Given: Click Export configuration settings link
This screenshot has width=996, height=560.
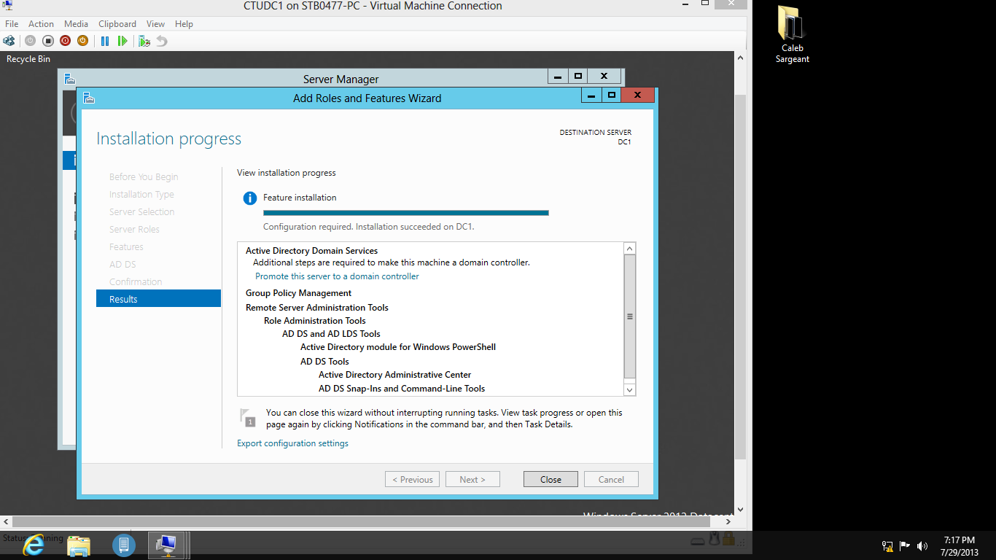Looking at the screenshot, I should (292, 443).
